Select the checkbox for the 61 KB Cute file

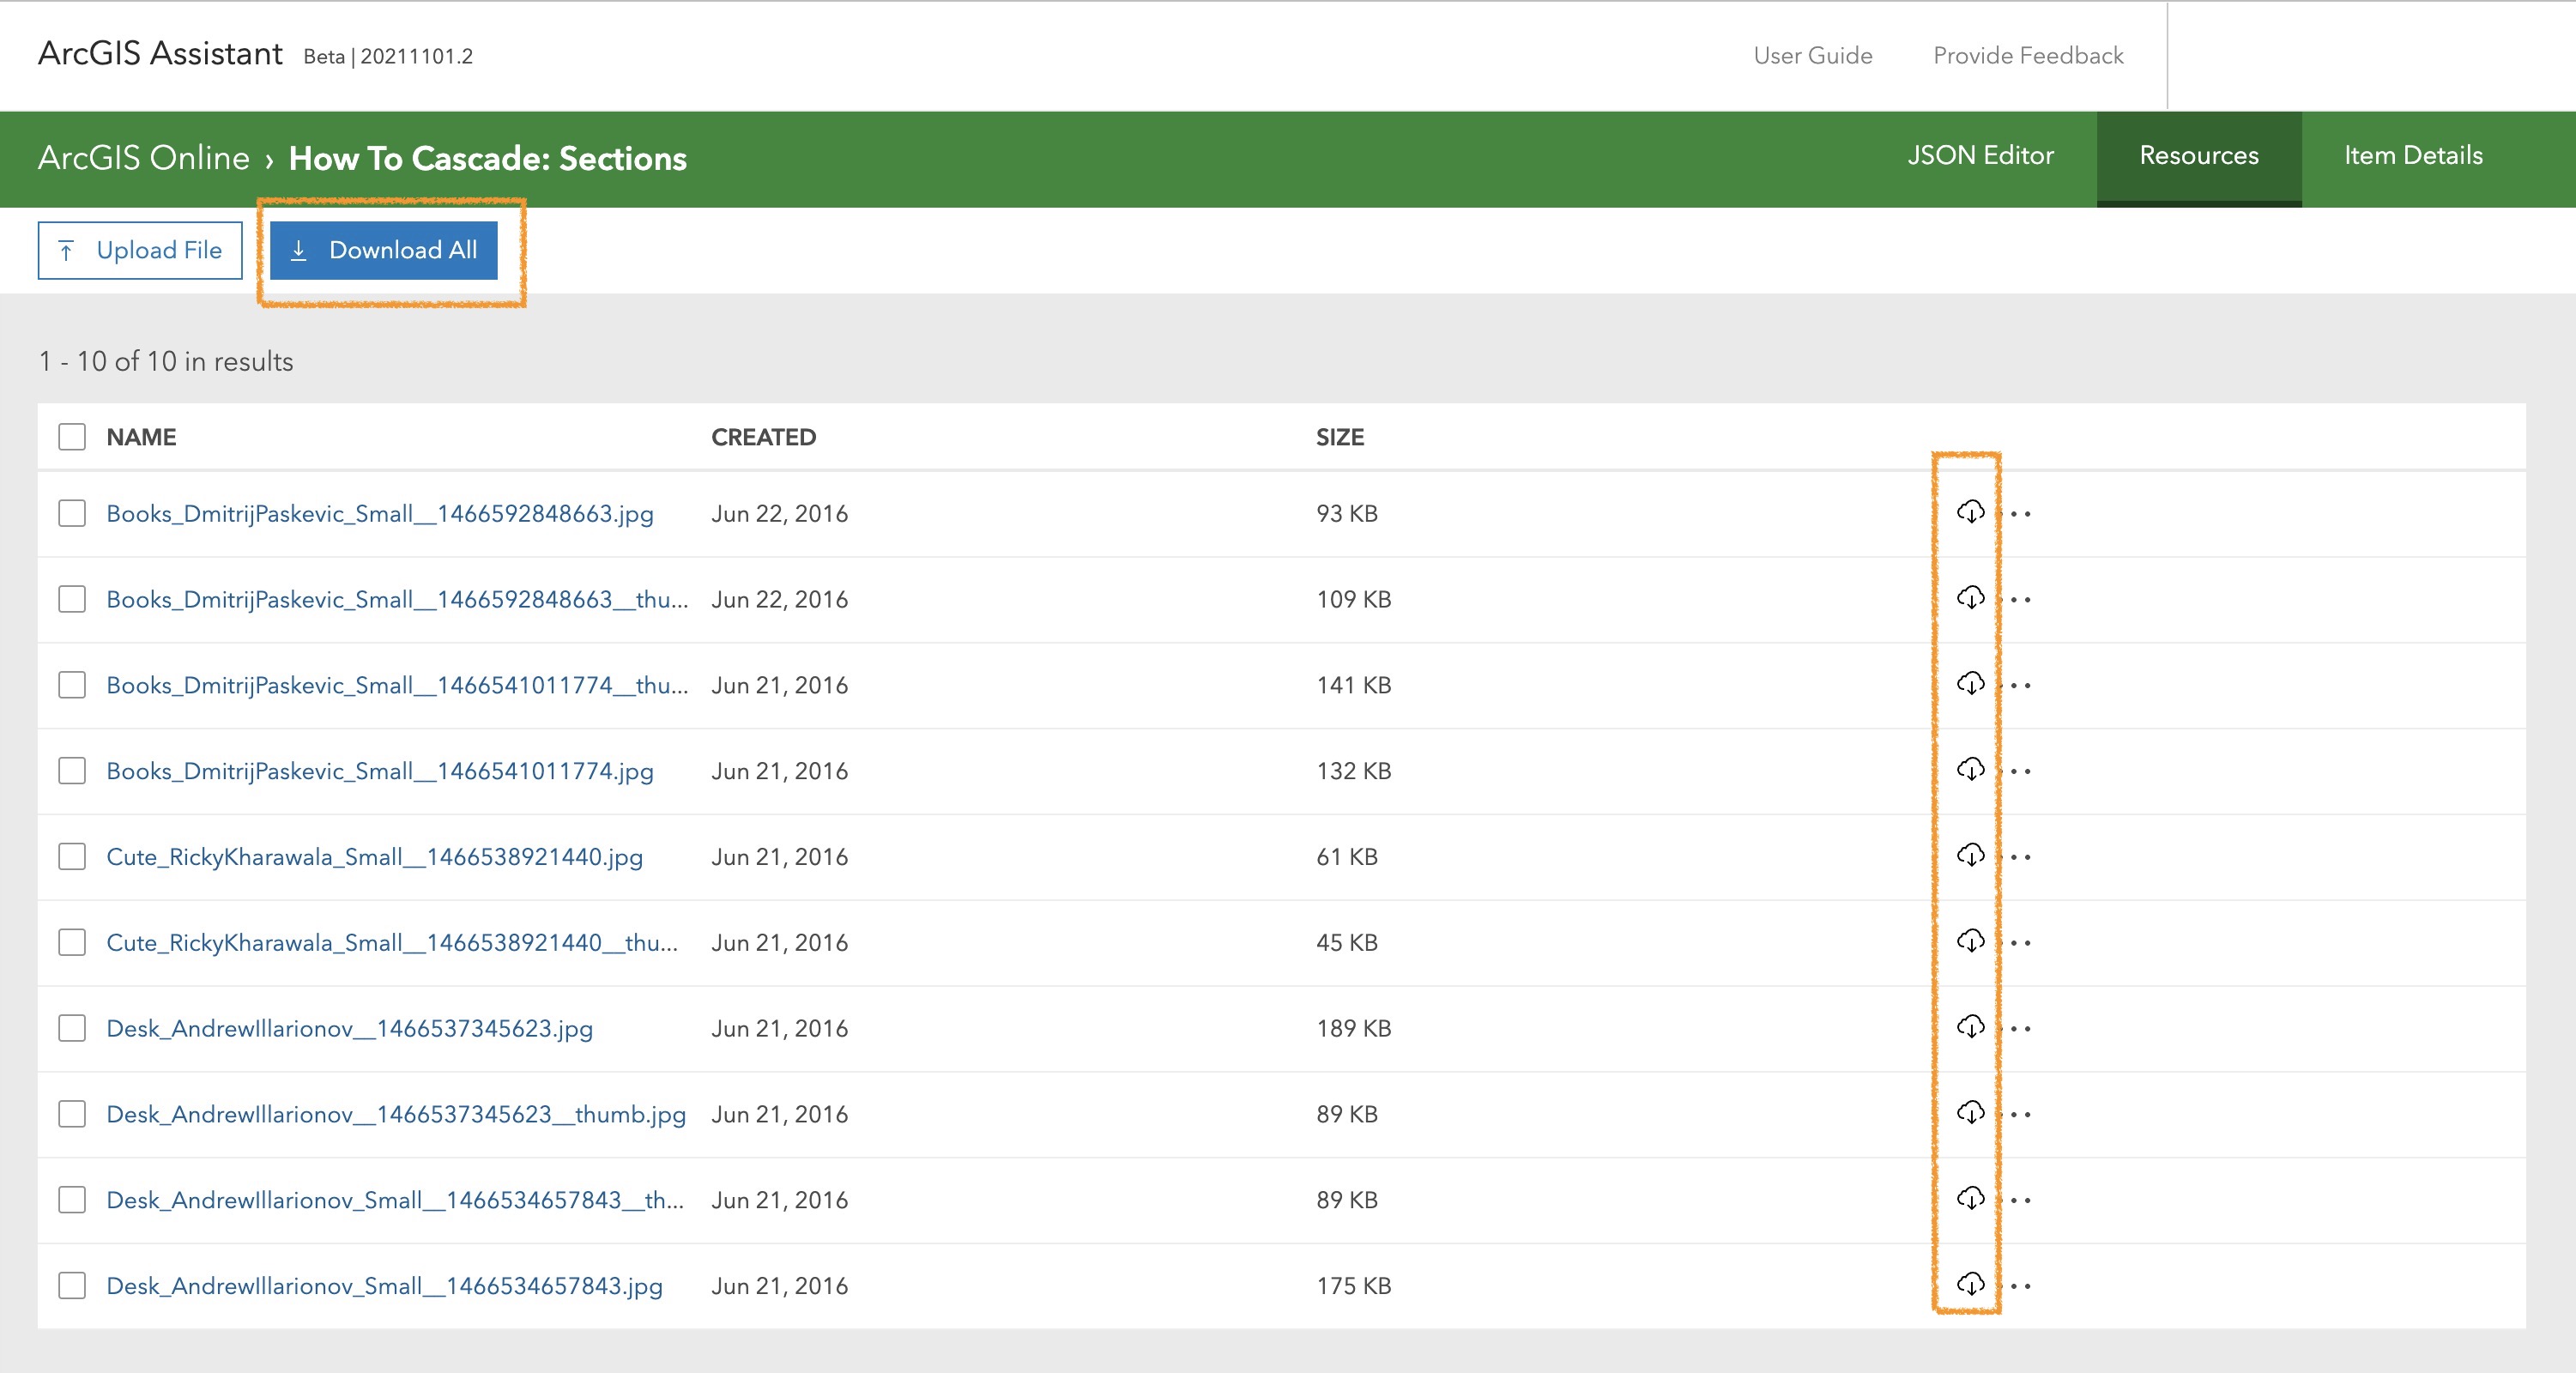(72, 857)
